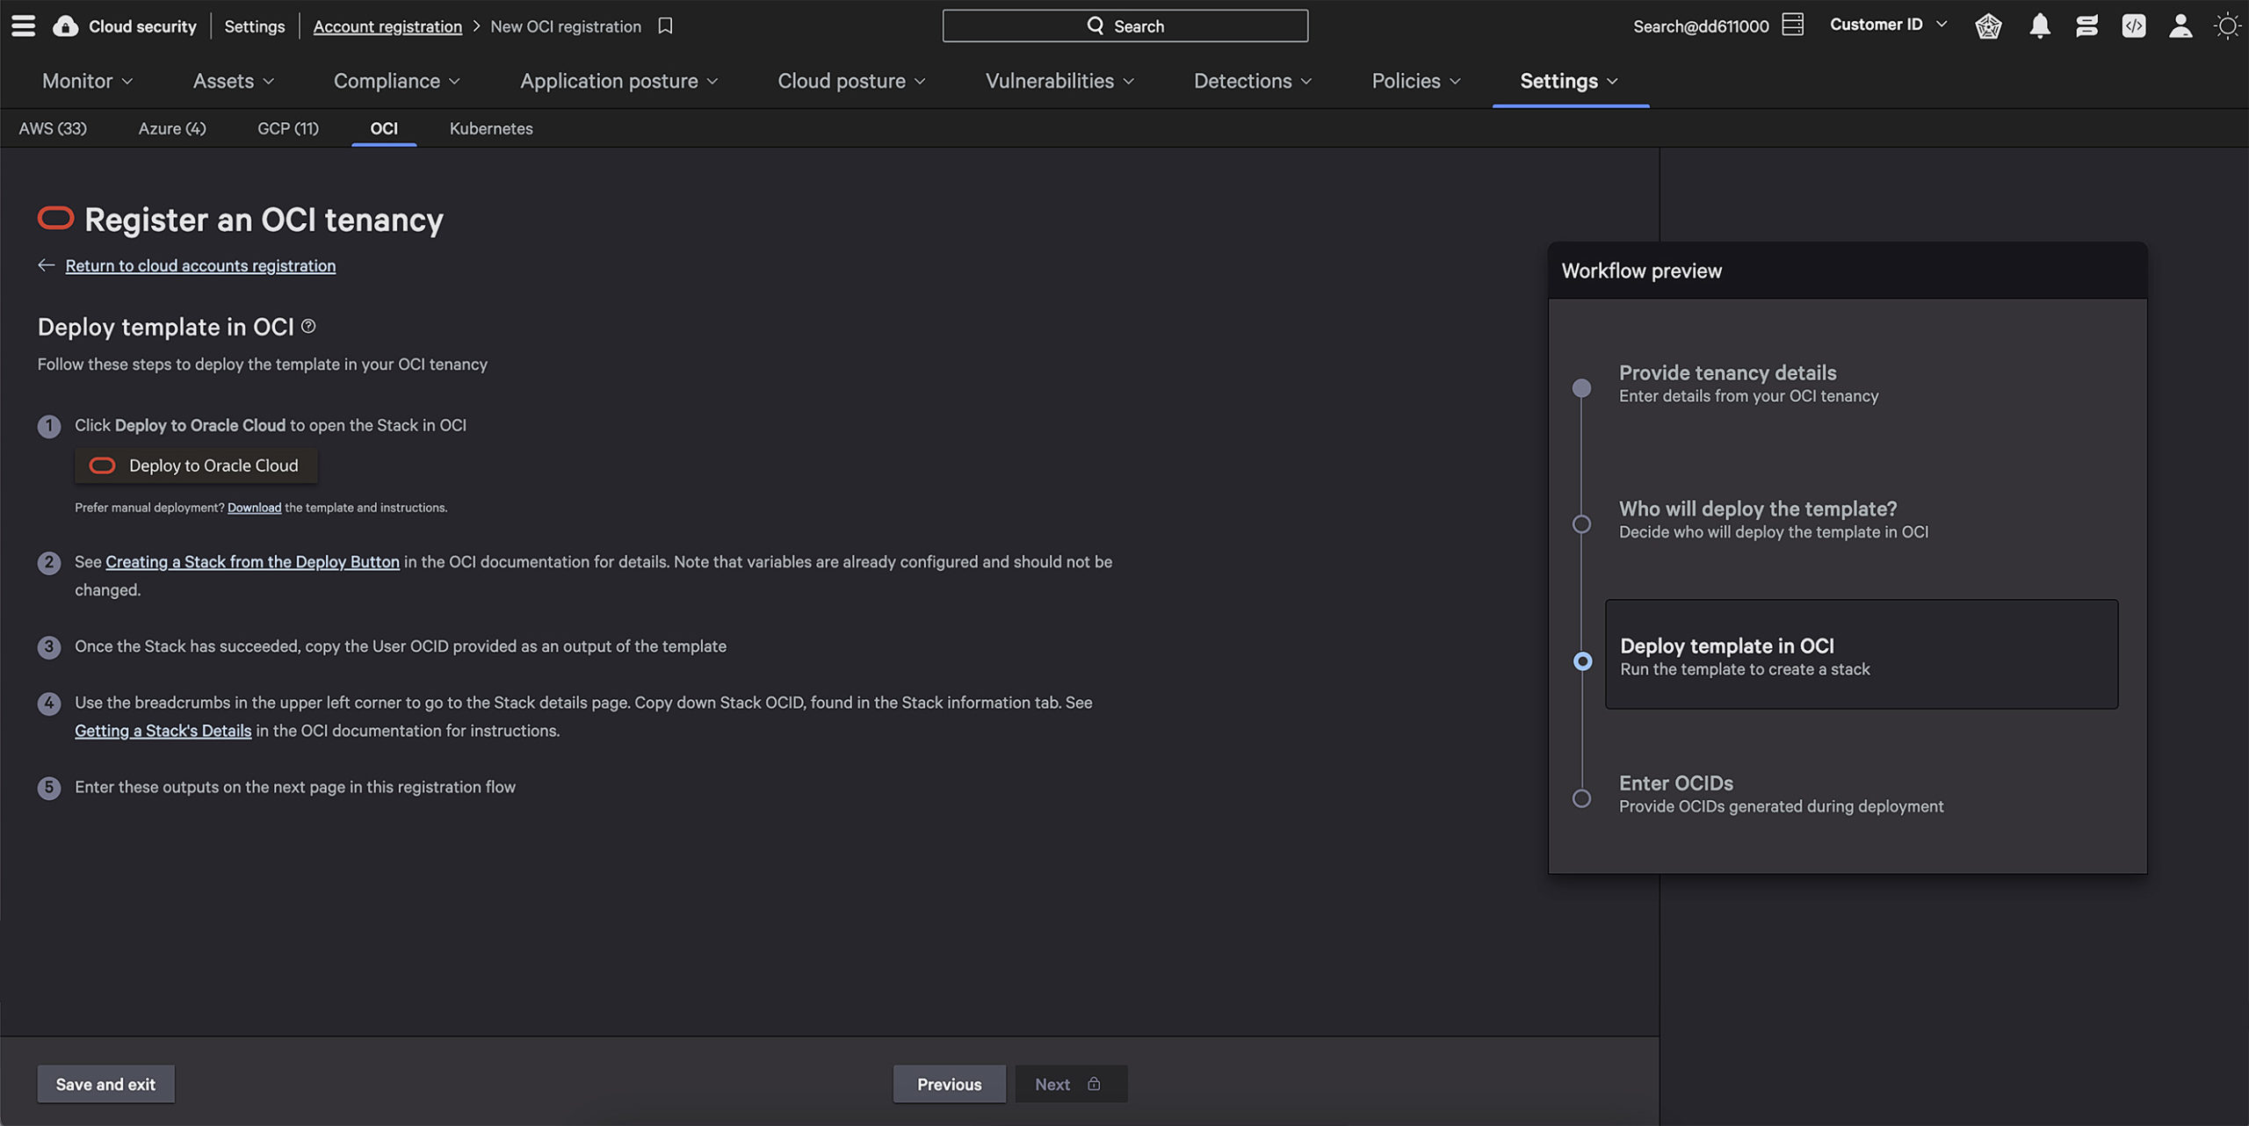Screen dimensions: 2249x1126
Task: Focus the top Search input field
Action: click(x=1124, y=25)
